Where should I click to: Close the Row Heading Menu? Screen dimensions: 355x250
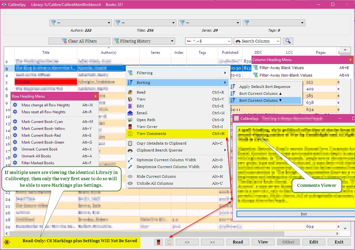pyautogui.click(x=95, y=96)
